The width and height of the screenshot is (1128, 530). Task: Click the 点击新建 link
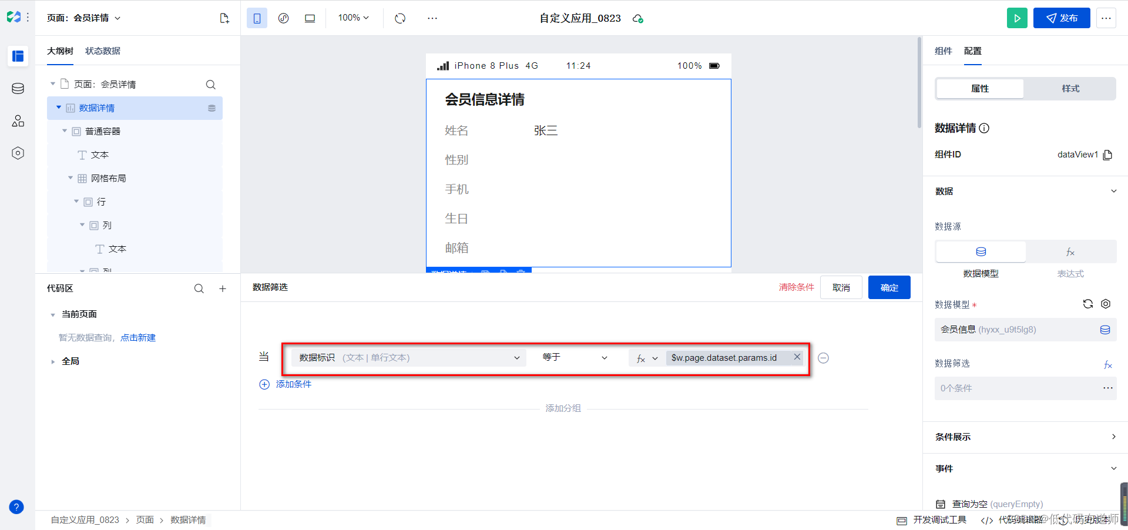[138, 338]
